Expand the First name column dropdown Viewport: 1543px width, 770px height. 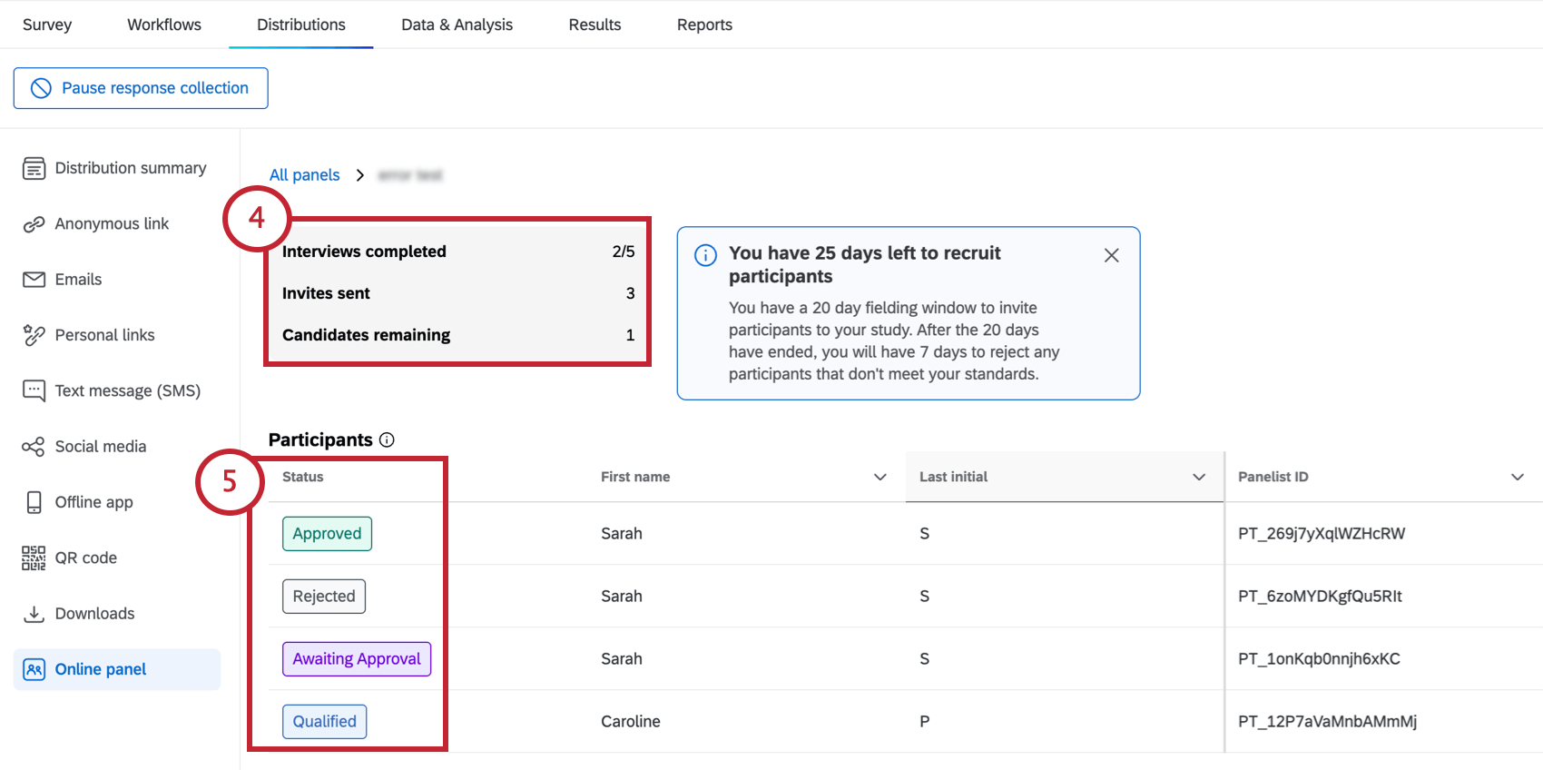click(880, 477)
